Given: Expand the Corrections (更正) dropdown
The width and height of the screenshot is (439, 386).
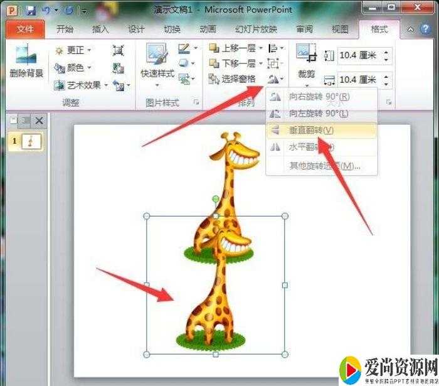Looking at the screenshot, I should [74, 50].
